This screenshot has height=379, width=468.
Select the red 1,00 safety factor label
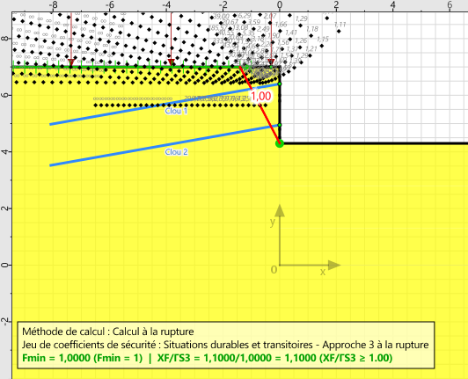click(x=260, y=96)
